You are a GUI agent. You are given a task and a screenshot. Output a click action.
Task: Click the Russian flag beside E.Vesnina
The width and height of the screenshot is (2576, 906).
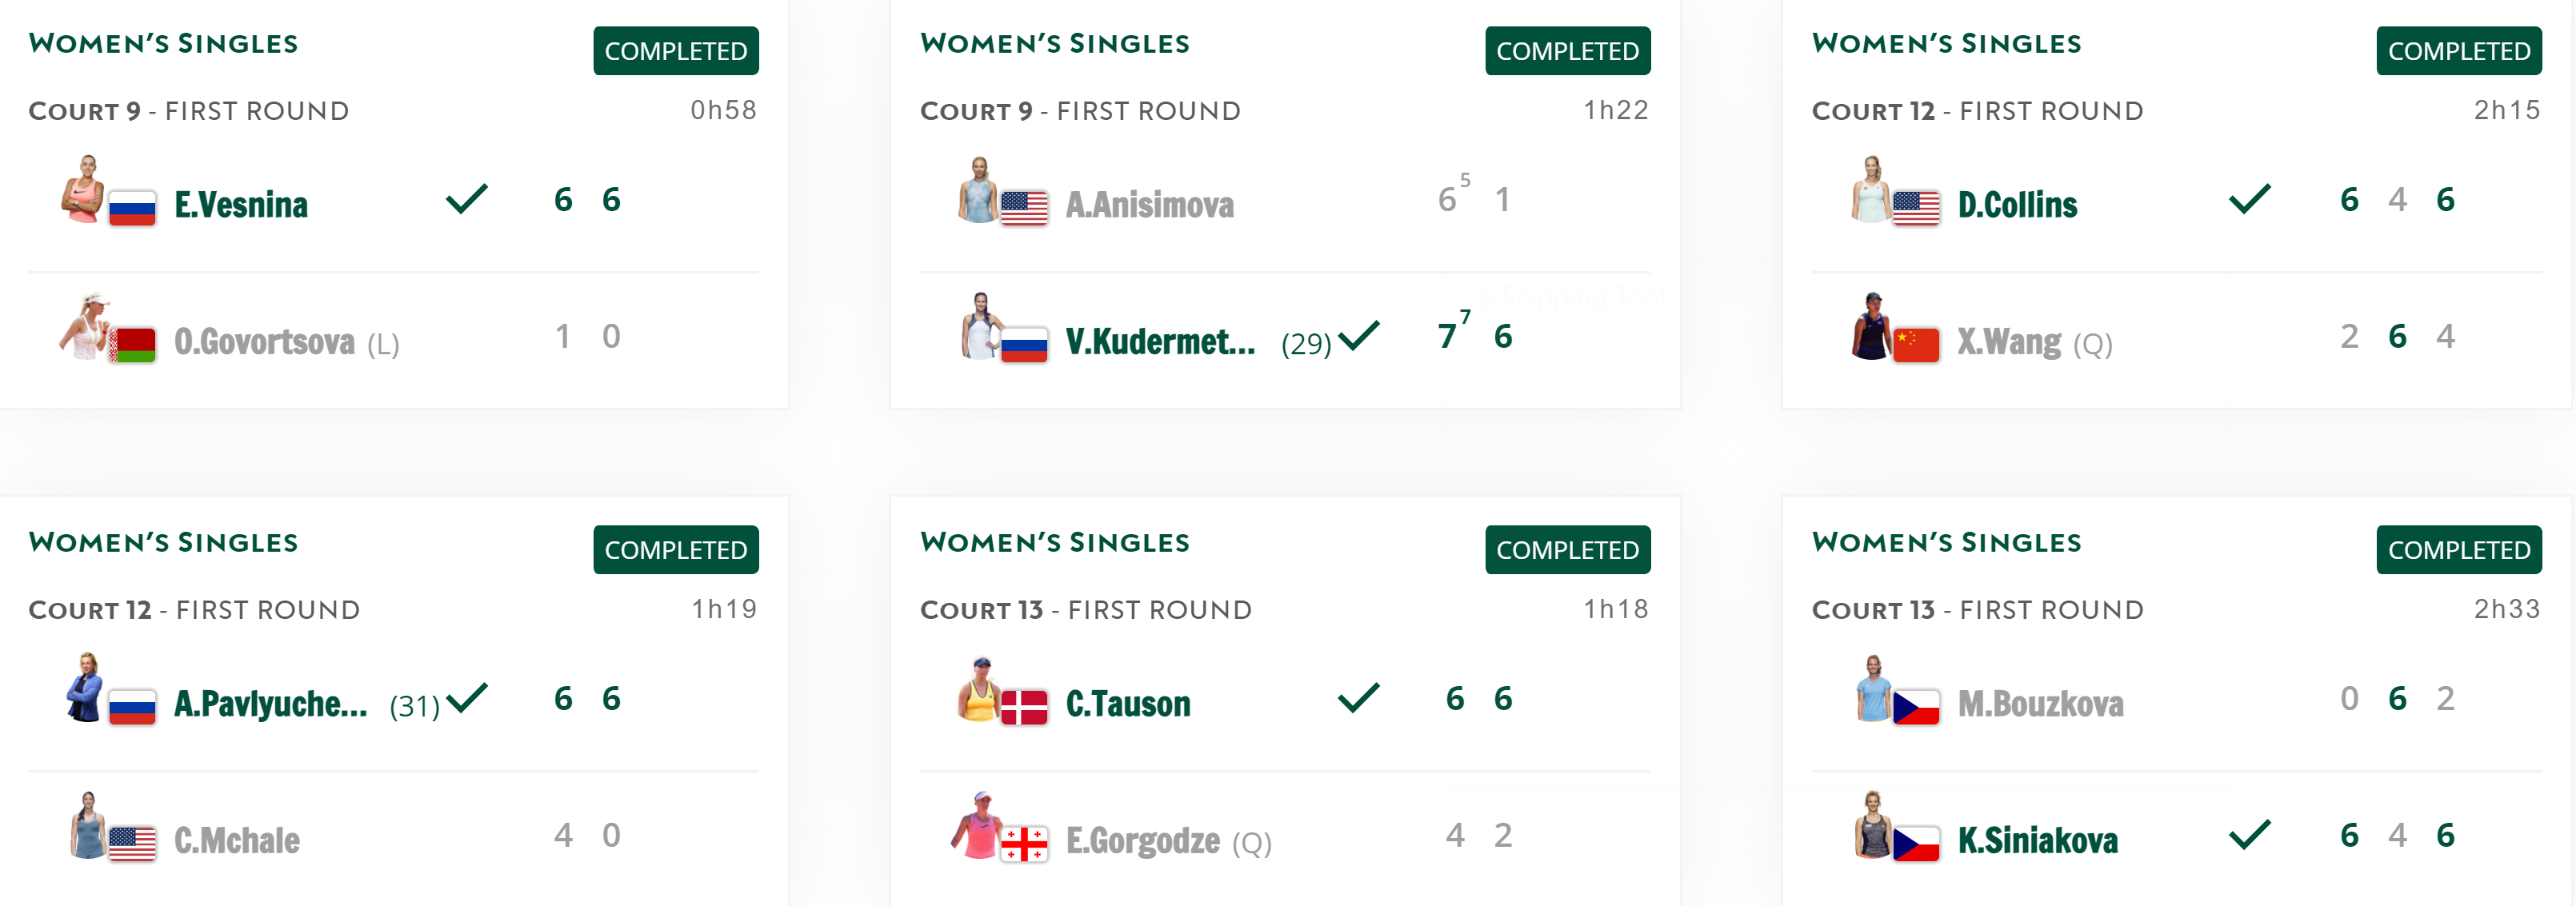[132, 208]
